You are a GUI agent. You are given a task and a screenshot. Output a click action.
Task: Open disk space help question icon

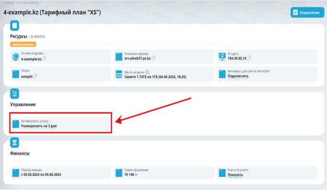[147, 72]
